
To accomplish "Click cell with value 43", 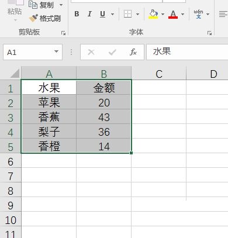I will tap(104, 117).
